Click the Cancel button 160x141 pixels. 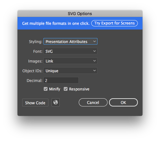tap(93, 102)
